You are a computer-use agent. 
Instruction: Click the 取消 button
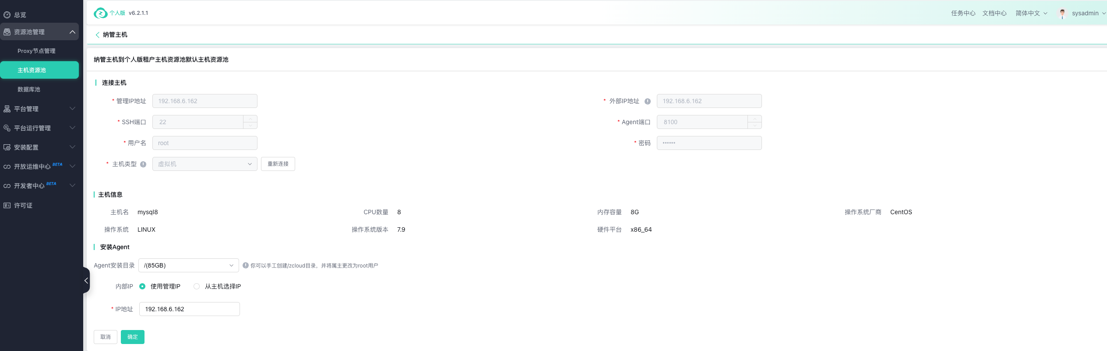click(x=106, y=337)
